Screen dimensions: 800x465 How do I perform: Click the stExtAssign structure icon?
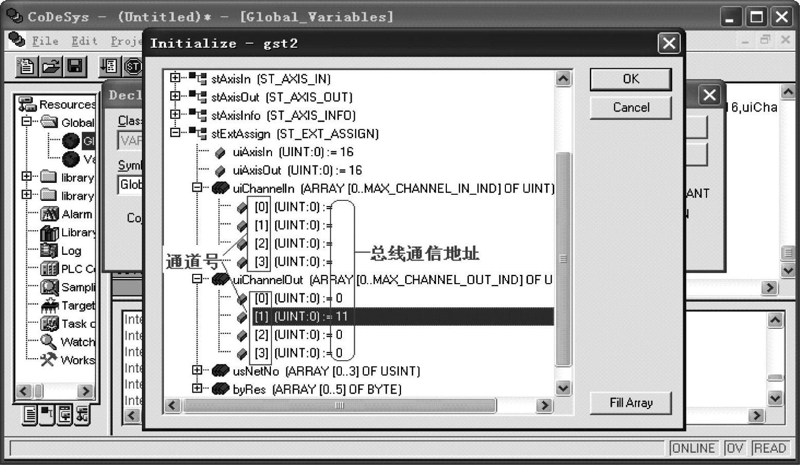(x=198, y=134)
